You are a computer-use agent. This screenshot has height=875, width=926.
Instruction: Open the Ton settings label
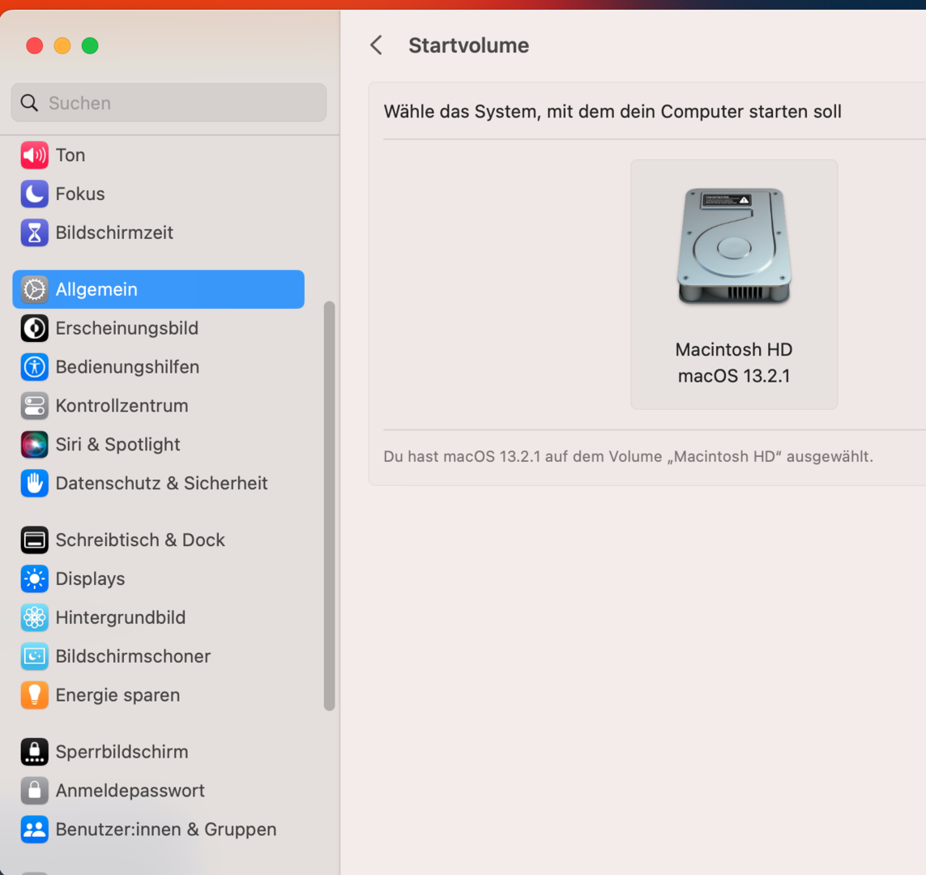(70, 156)
